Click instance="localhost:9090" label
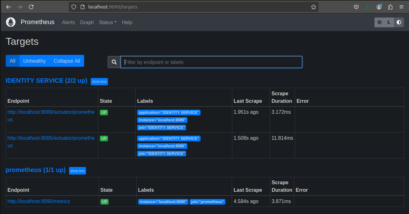The image size is (409, 214). (x=163, y=202)
